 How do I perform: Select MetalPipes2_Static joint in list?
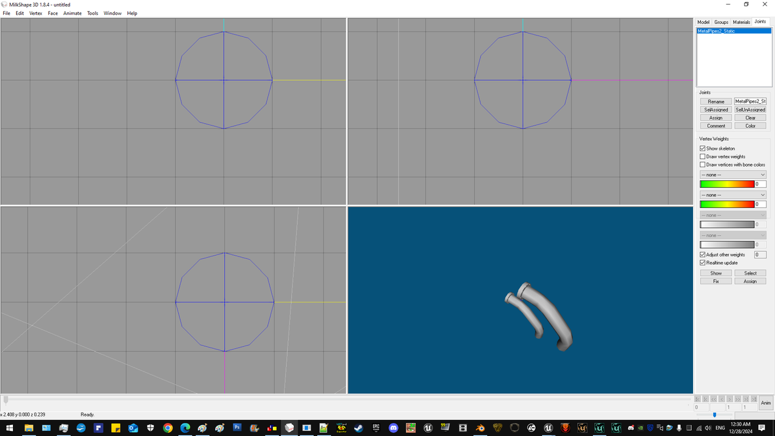(x=734, y=31)
